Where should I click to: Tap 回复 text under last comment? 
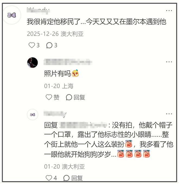point(77,178)
